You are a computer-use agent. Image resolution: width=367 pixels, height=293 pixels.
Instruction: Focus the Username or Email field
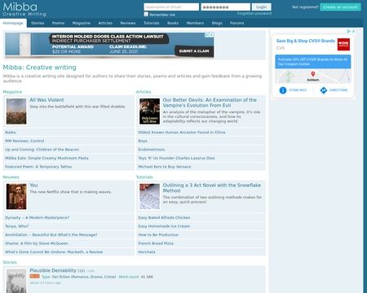[171, 7]
